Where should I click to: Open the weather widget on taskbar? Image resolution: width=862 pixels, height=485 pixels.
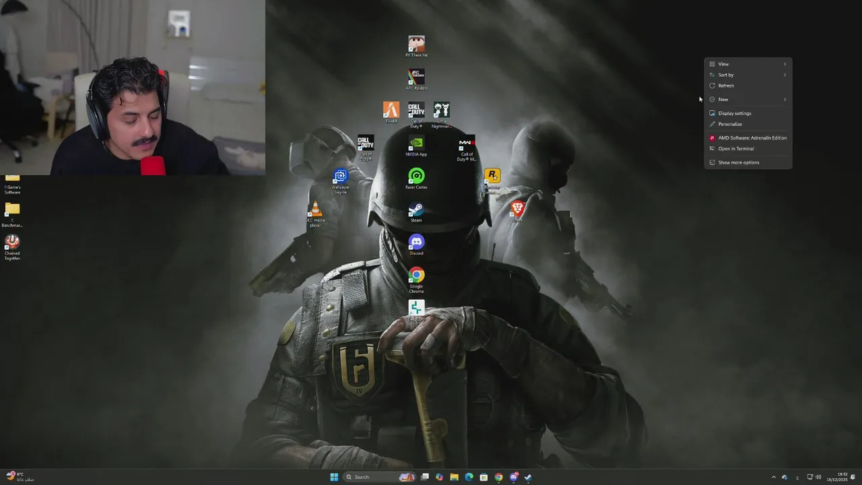(19, 477)
